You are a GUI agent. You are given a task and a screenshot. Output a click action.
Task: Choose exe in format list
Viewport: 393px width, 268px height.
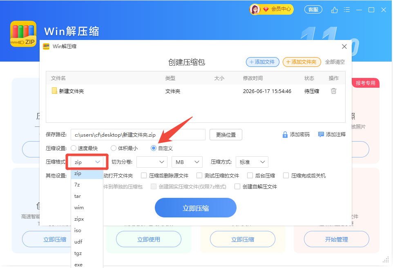(87, 264)
